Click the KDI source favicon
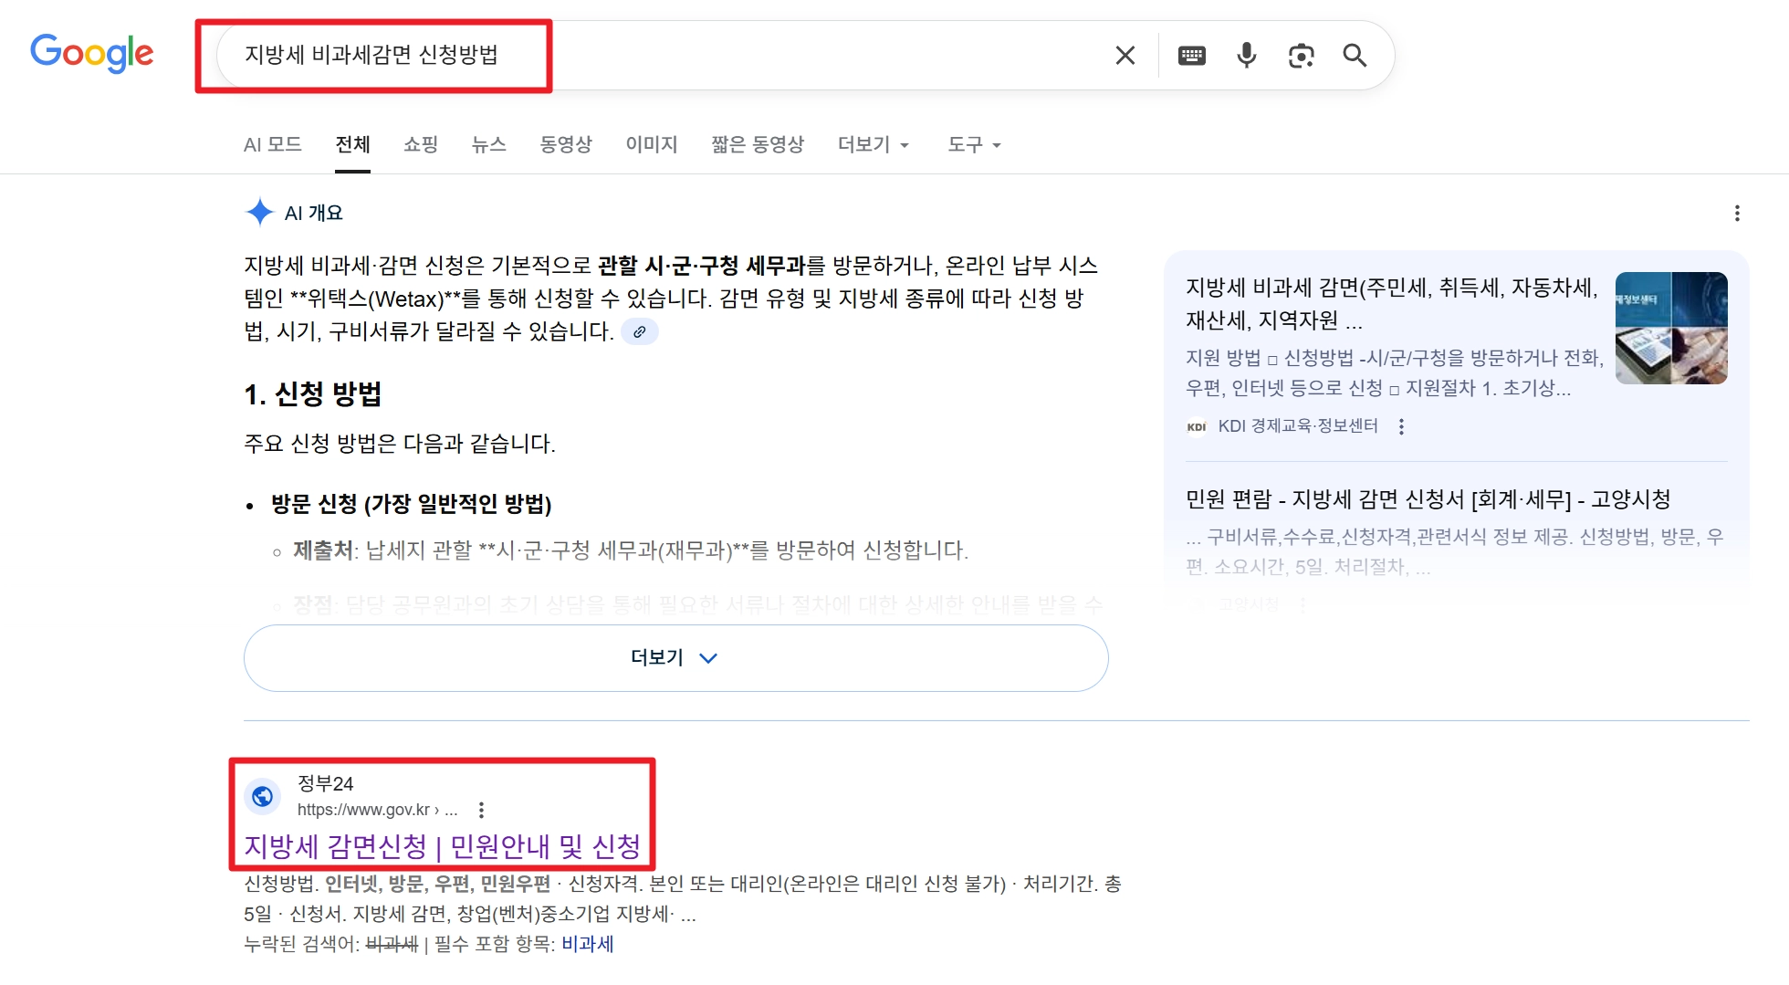This screenshot has height=985, width=1789. pyautogui.click(x=1197, y=425)
